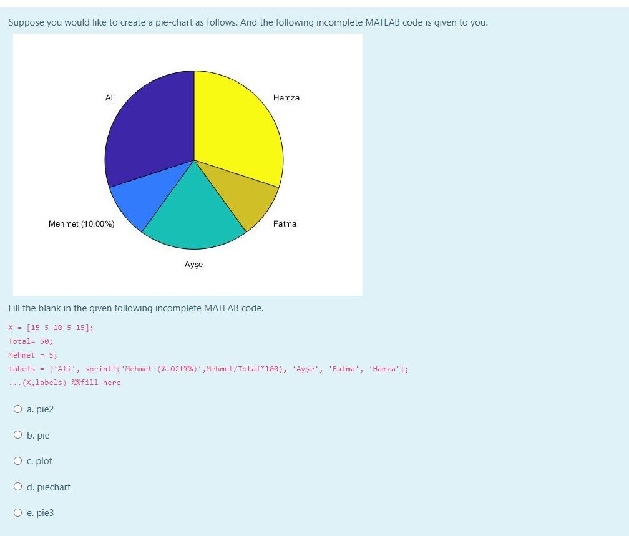Click the labels assignment code line
Image resolution: width=629 pixels, height=536 pixels.
pos(206,369)
